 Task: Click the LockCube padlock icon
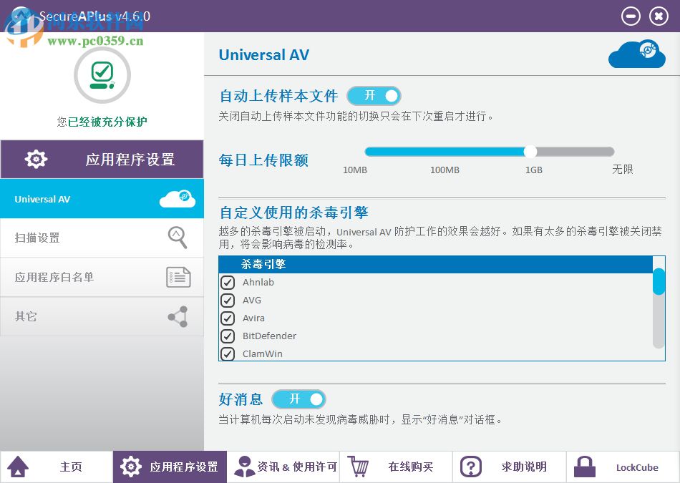pyautogui.click(x=584, y=466)
